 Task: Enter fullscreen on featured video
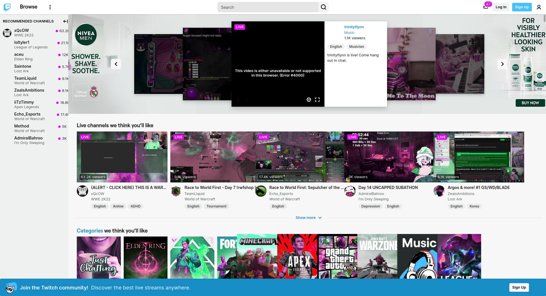click(x=317, y=100)
